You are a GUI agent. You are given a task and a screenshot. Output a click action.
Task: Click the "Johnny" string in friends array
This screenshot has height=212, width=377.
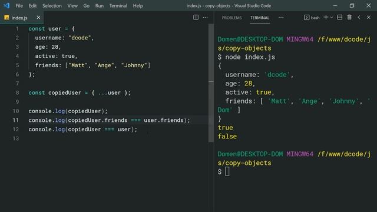tap(134, 65)
